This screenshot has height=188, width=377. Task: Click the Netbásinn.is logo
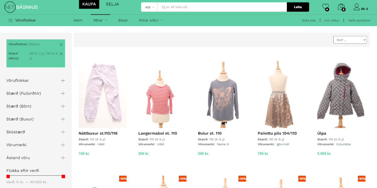click(21, 7)
